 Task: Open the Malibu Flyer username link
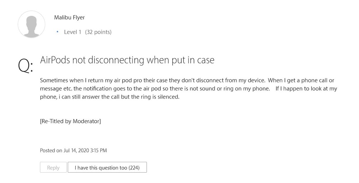pos(69,17)
